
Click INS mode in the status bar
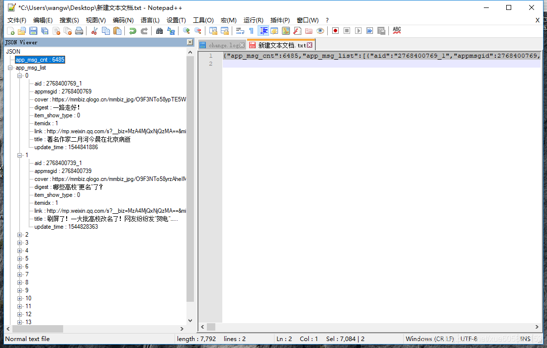coord(525,339)
